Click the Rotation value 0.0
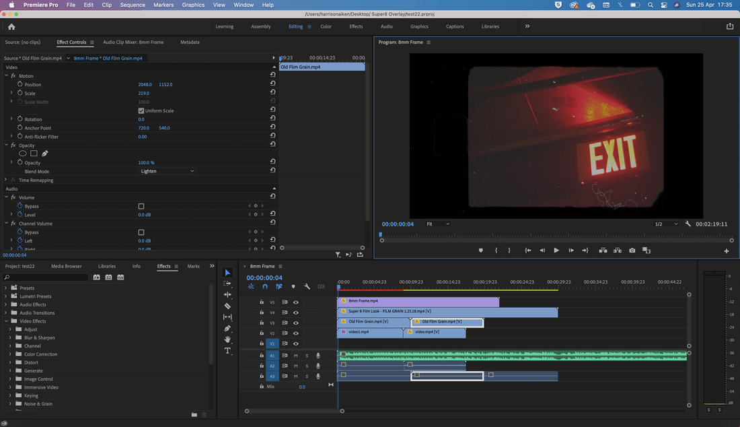This screenshot has width=740, height=427. (x=141, y=119)
